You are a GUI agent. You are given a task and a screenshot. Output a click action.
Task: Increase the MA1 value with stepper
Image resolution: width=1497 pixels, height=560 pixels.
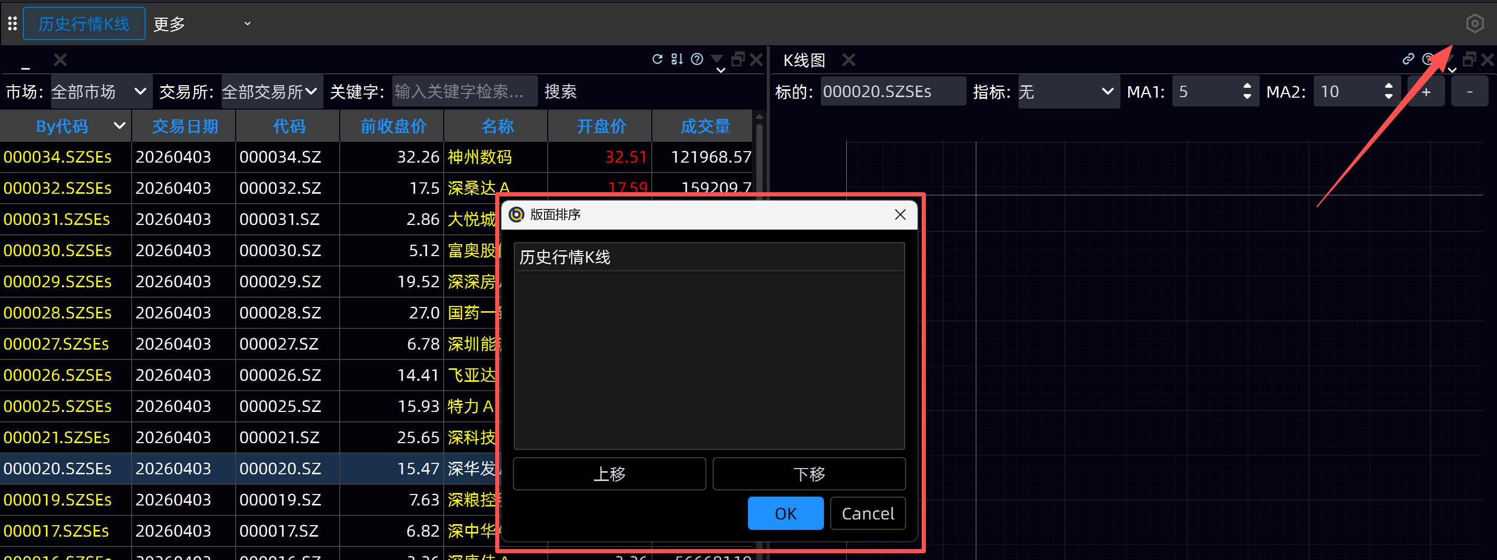point(1247,86)
